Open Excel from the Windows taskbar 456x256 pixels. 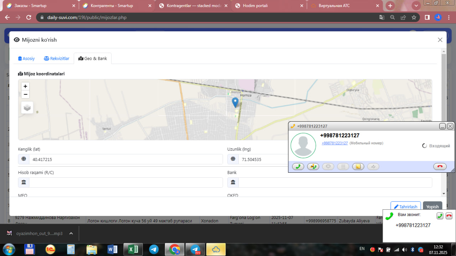tap(133, 250)
